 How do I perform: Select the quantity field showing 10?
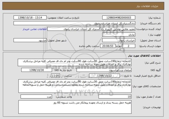click(x=115, y=97)
